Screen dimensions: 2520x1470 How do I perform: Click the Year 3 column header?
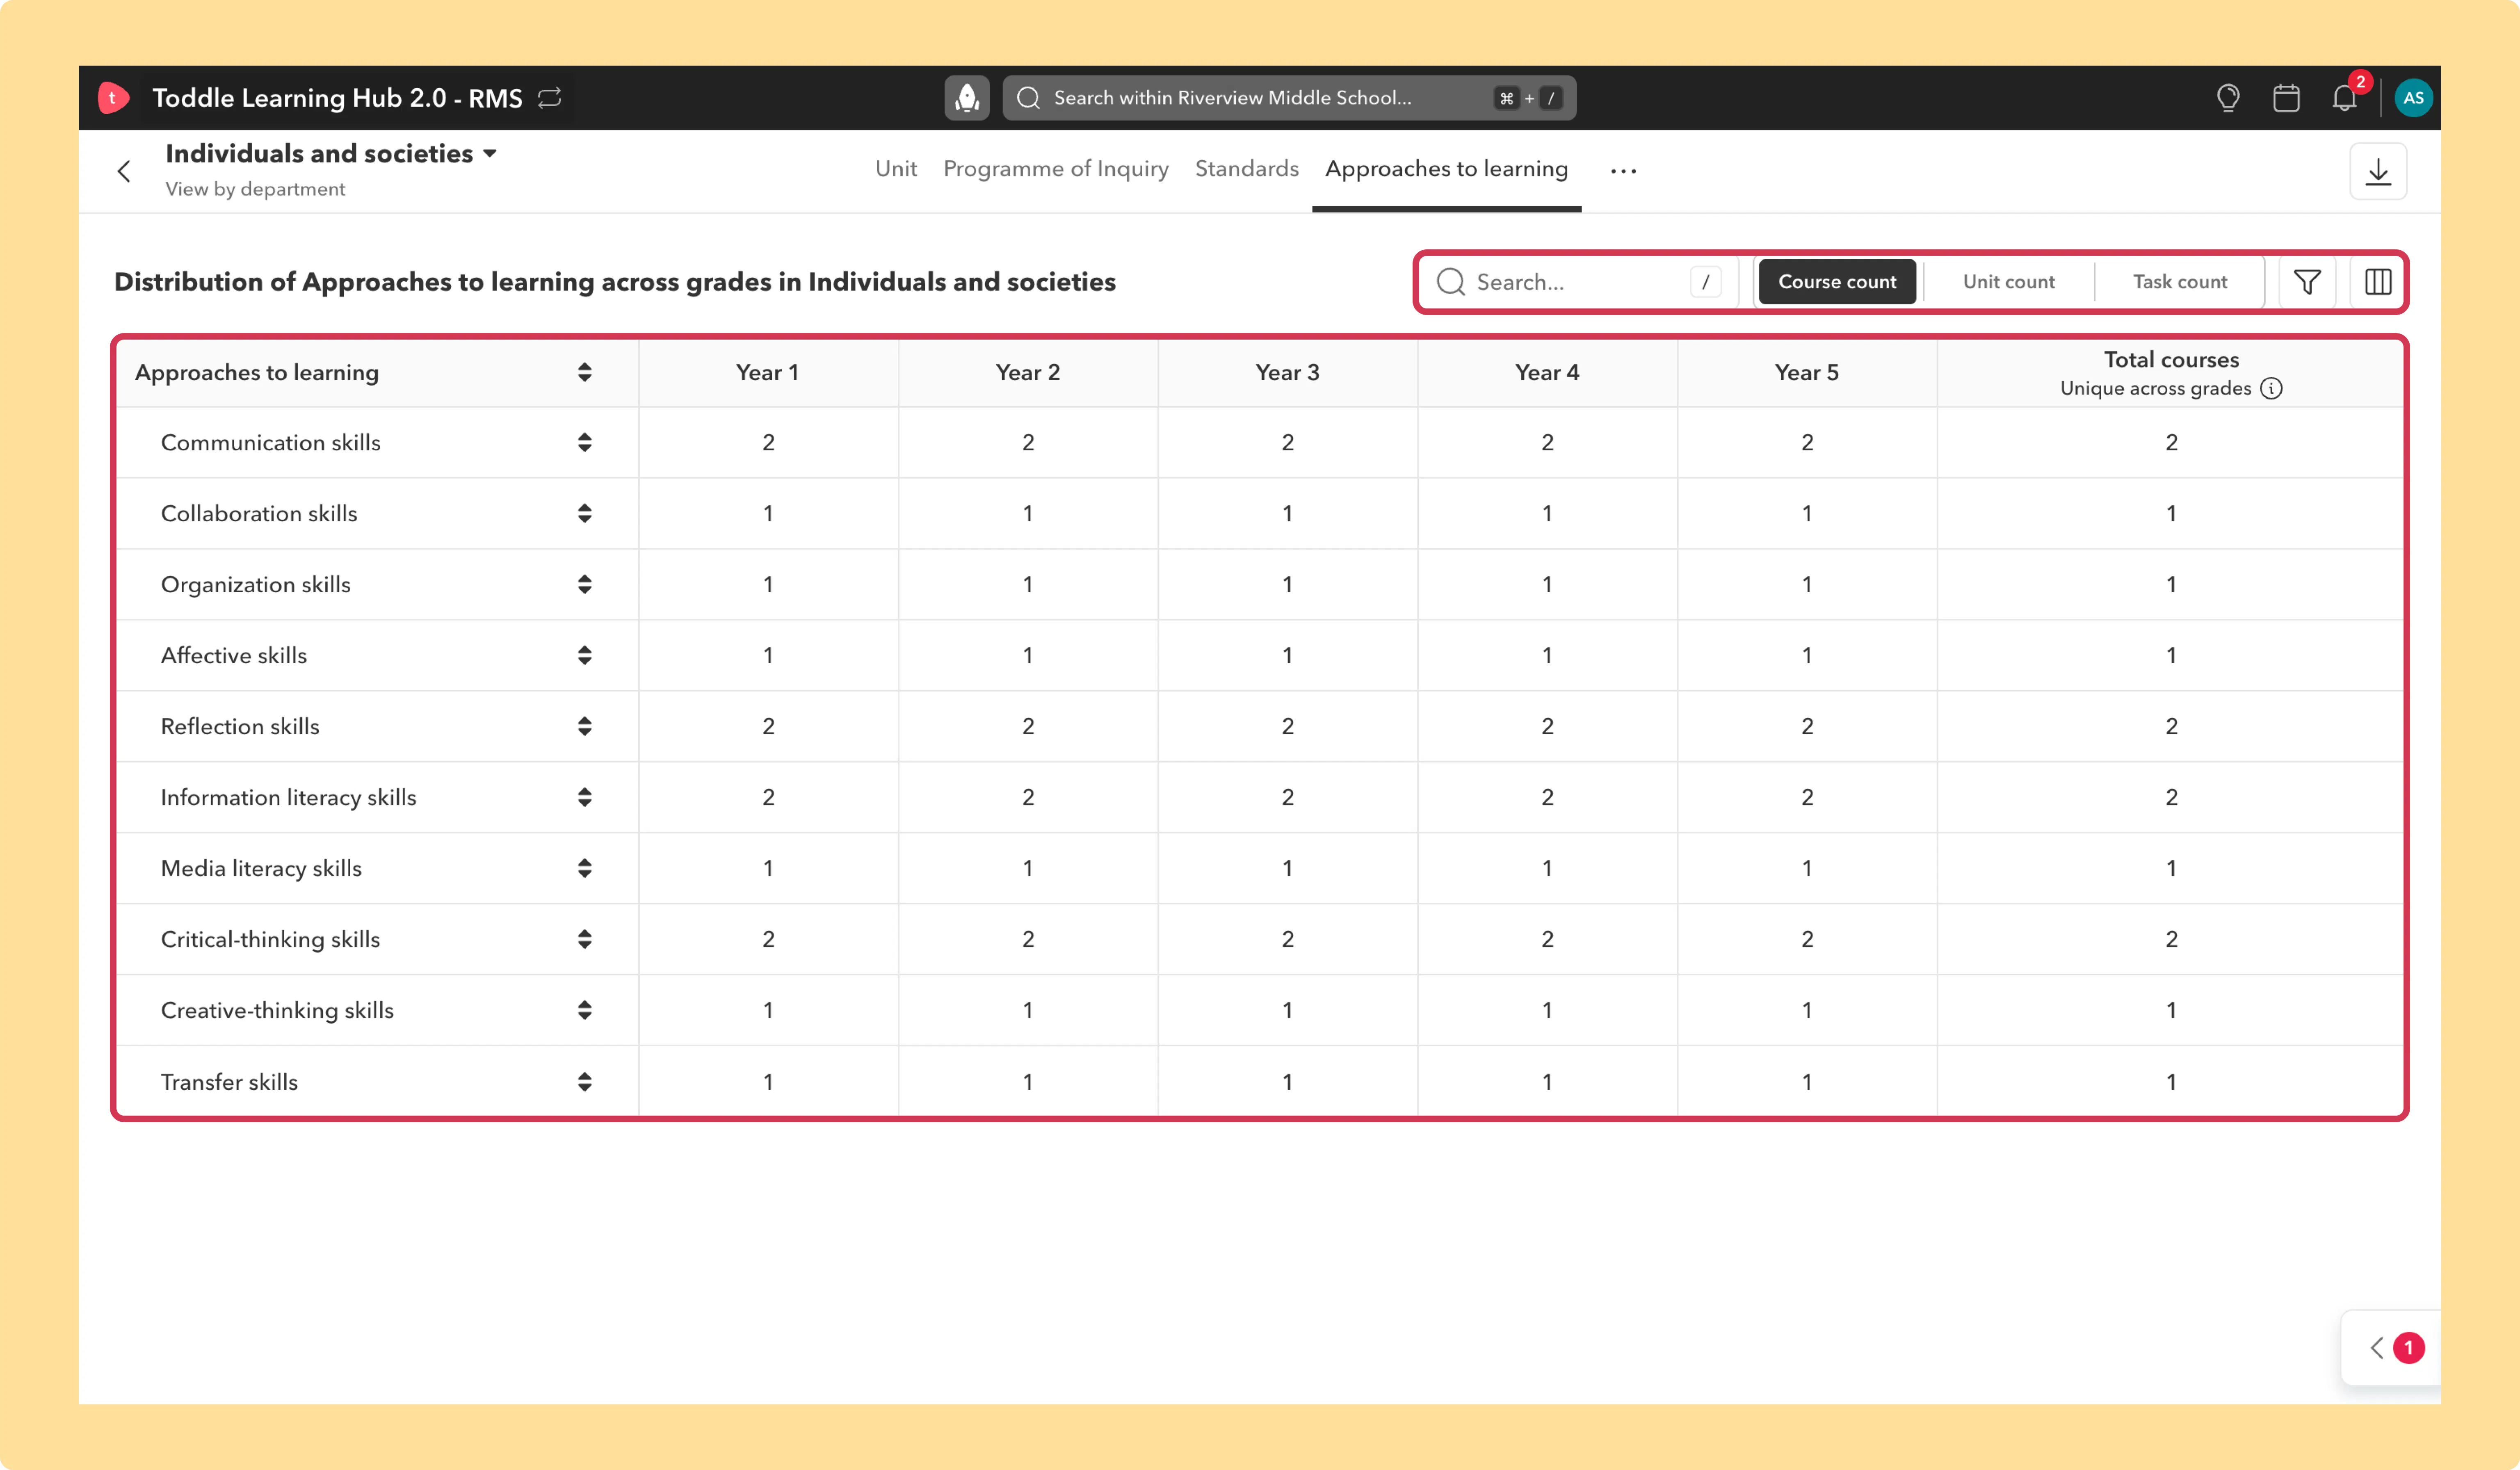point(1287,372)
